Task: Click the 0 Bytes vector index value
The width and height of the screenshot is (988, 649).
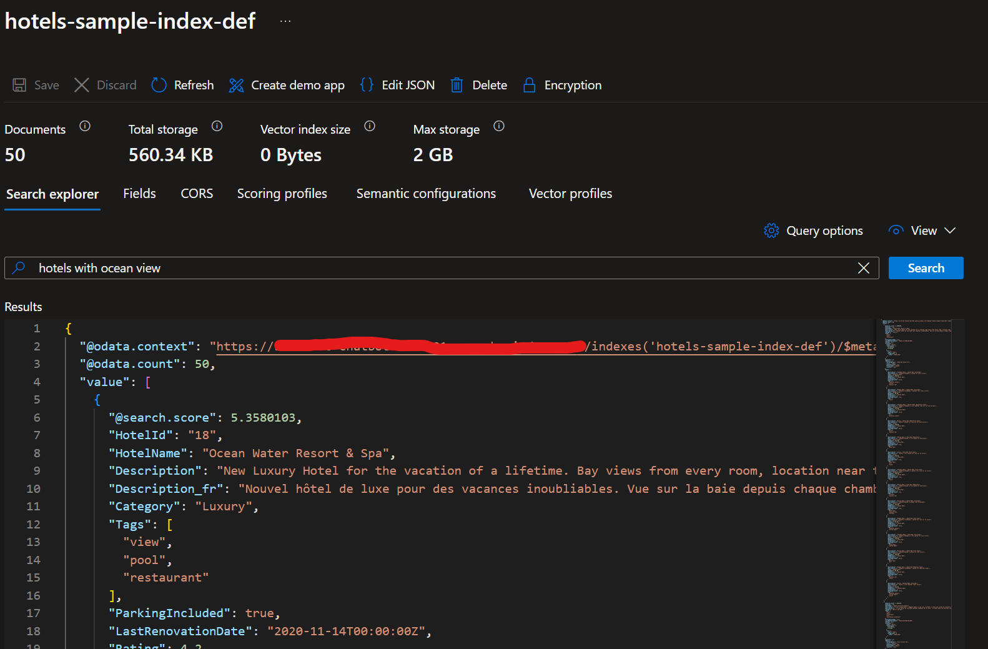Action: coord(290,155)
